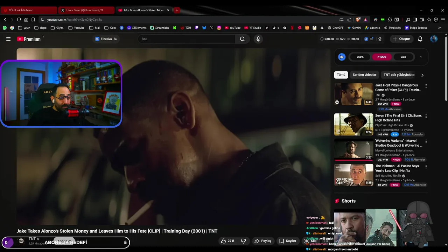
Task: Open the Brave VPN shield icon
Action: [x=436, y=20]
